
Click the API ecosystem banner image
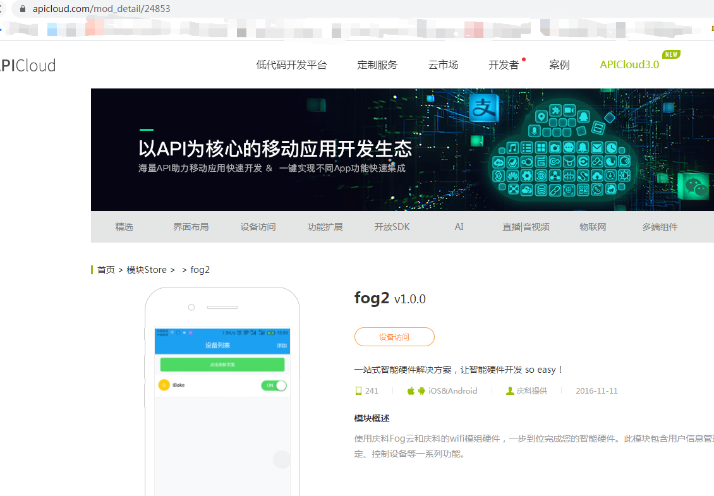coord(402,149)
